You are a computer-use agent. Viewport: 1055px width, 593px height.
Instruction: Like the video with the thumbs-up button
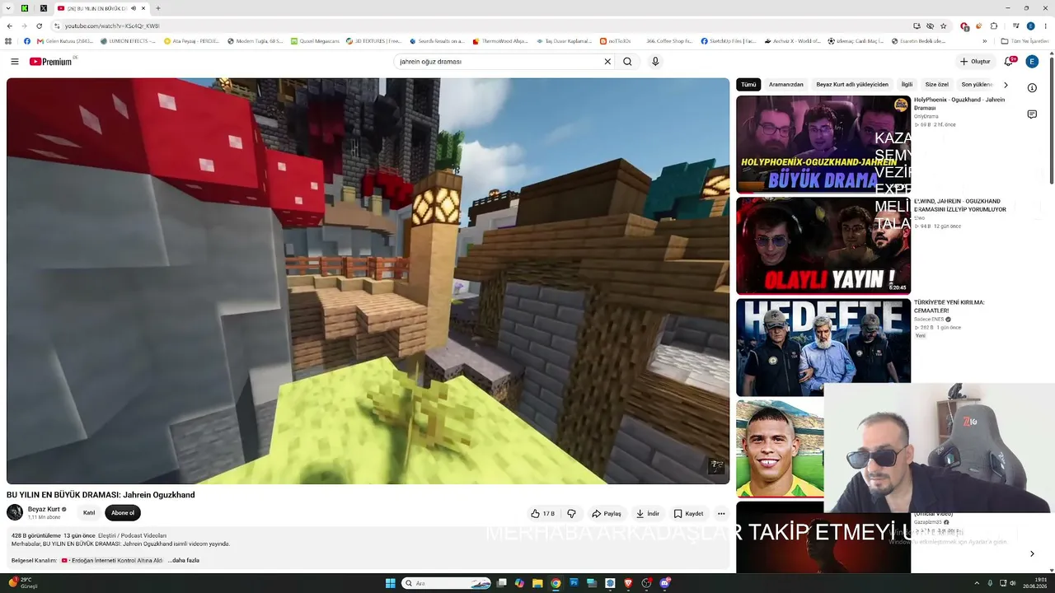[x=542, y=513]
